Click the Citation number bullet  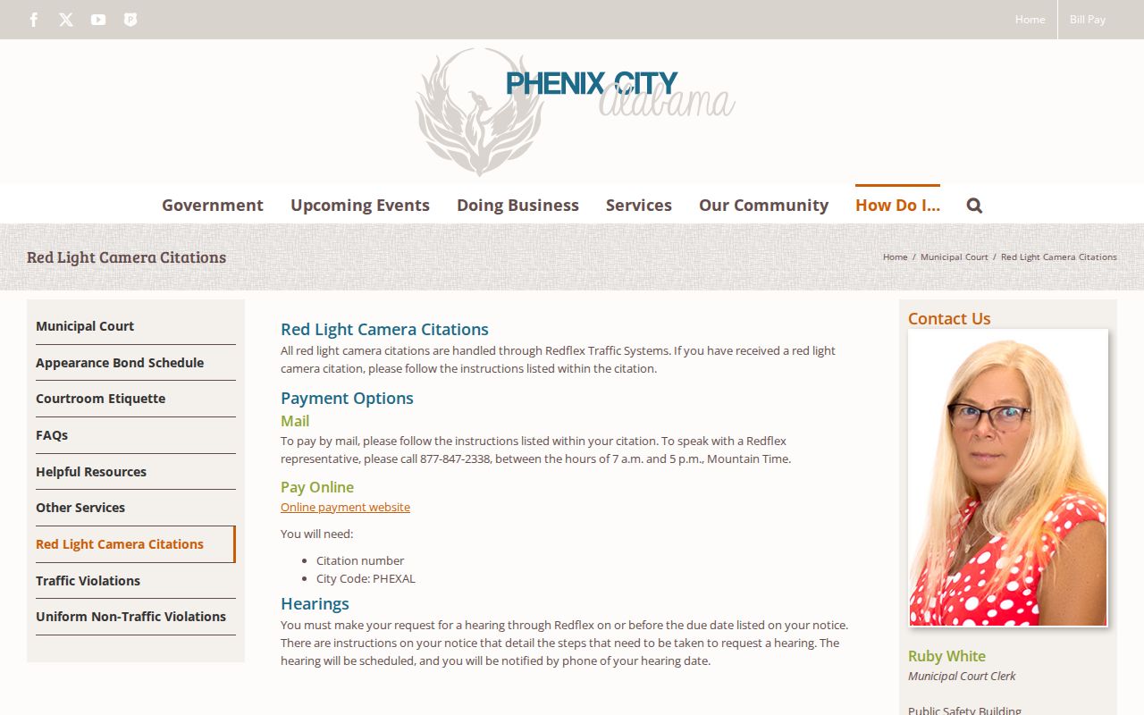coord(360,560)
